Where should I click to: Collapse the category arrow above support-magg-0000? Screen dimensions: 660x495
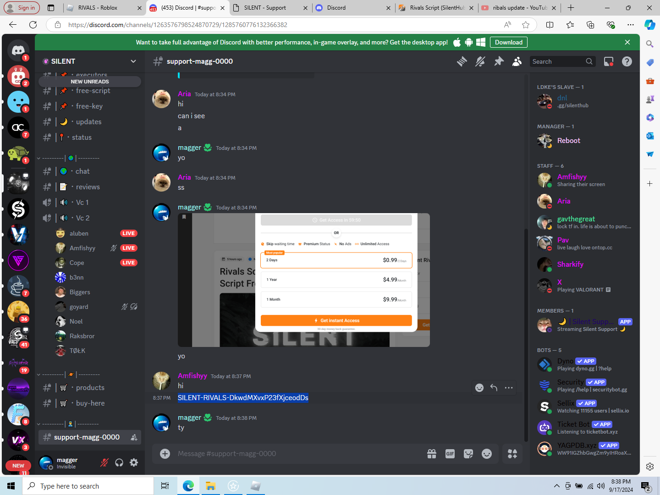38,424
